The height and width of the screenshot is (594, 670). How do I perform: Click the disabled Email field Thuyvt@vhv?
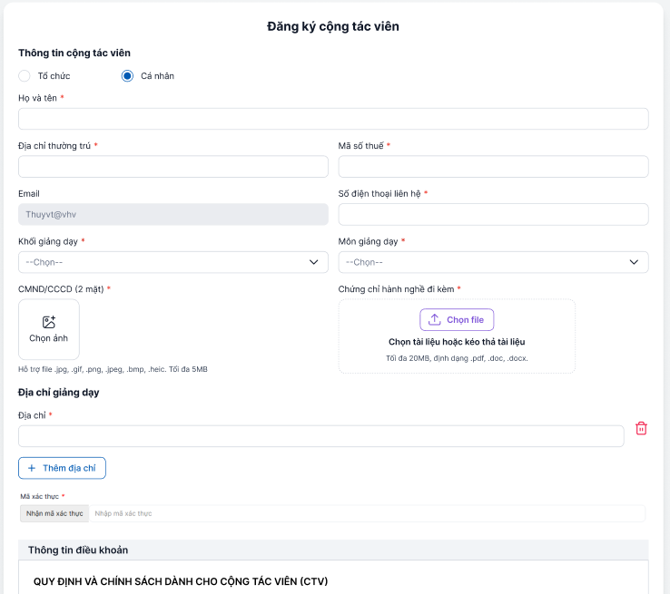coord(172,214)
